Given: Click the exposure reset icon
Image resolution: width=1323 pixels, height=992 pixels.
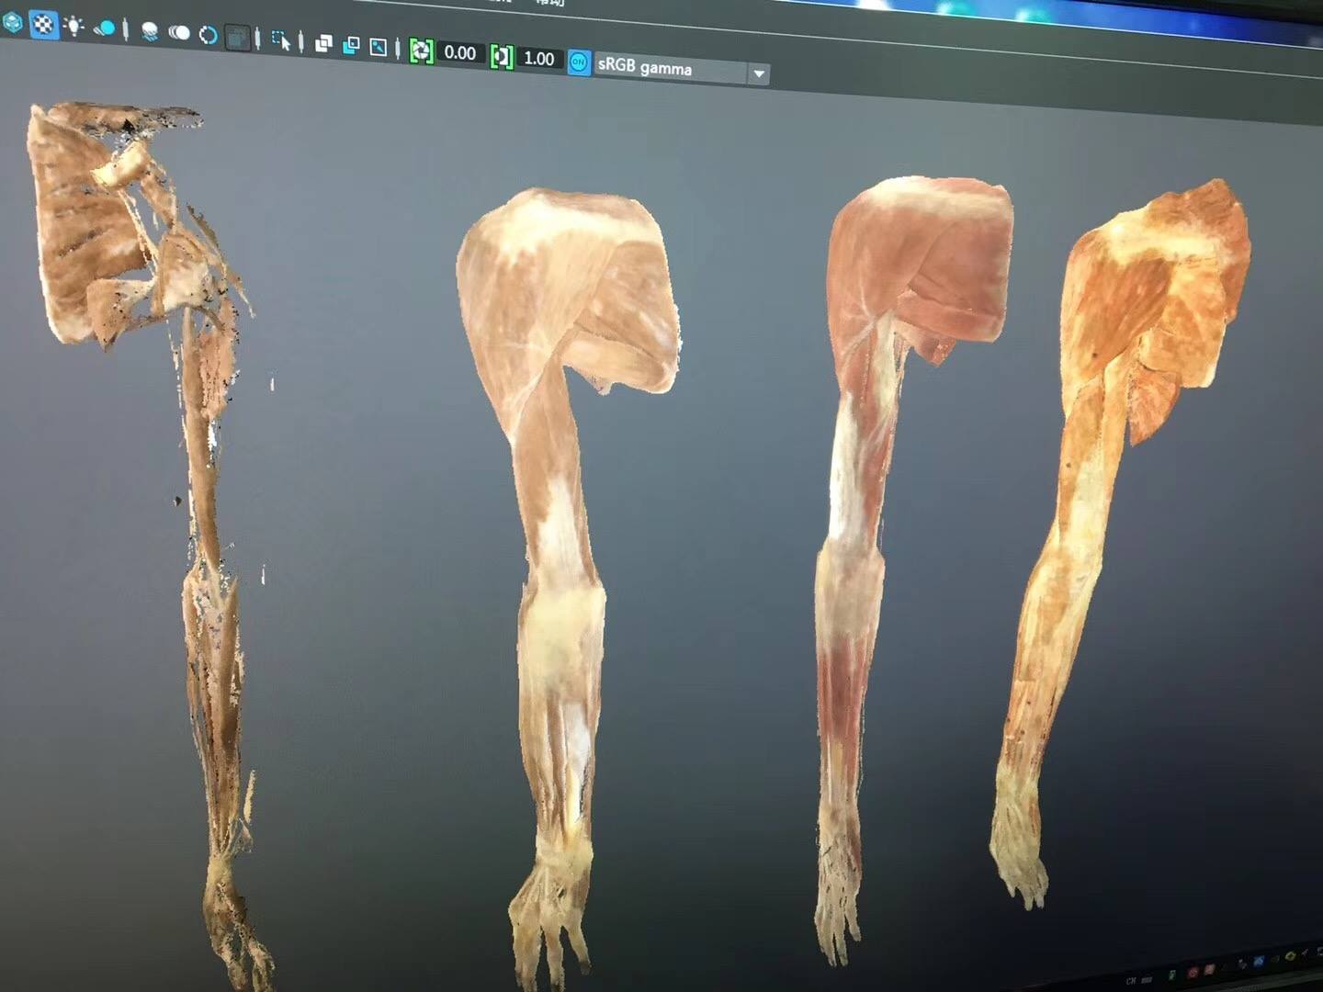Looking at the screenshot, I should [x=421, y=51].
